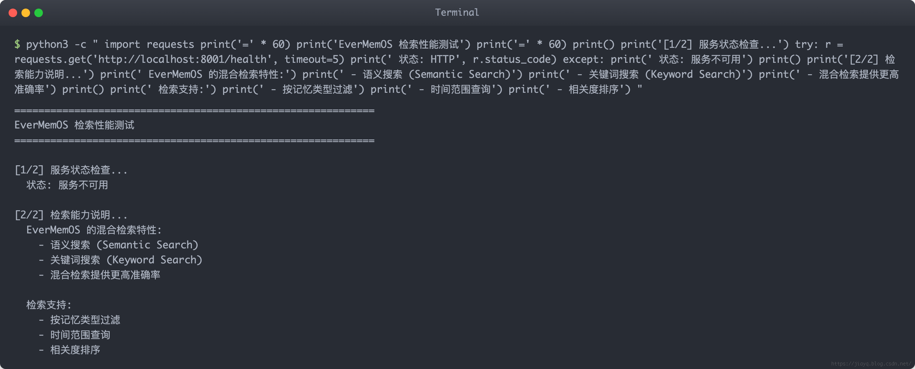Click the 混合检索提供更高准确率 line
Image resolution: width=915 pixels, height=369 pixels.
tap(99, 275)
